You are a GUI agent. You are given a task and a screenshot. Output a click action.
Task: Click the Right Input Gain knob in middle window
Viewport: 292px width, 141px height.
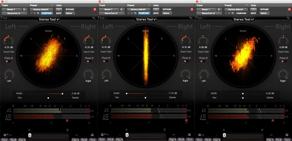(186, 40)
